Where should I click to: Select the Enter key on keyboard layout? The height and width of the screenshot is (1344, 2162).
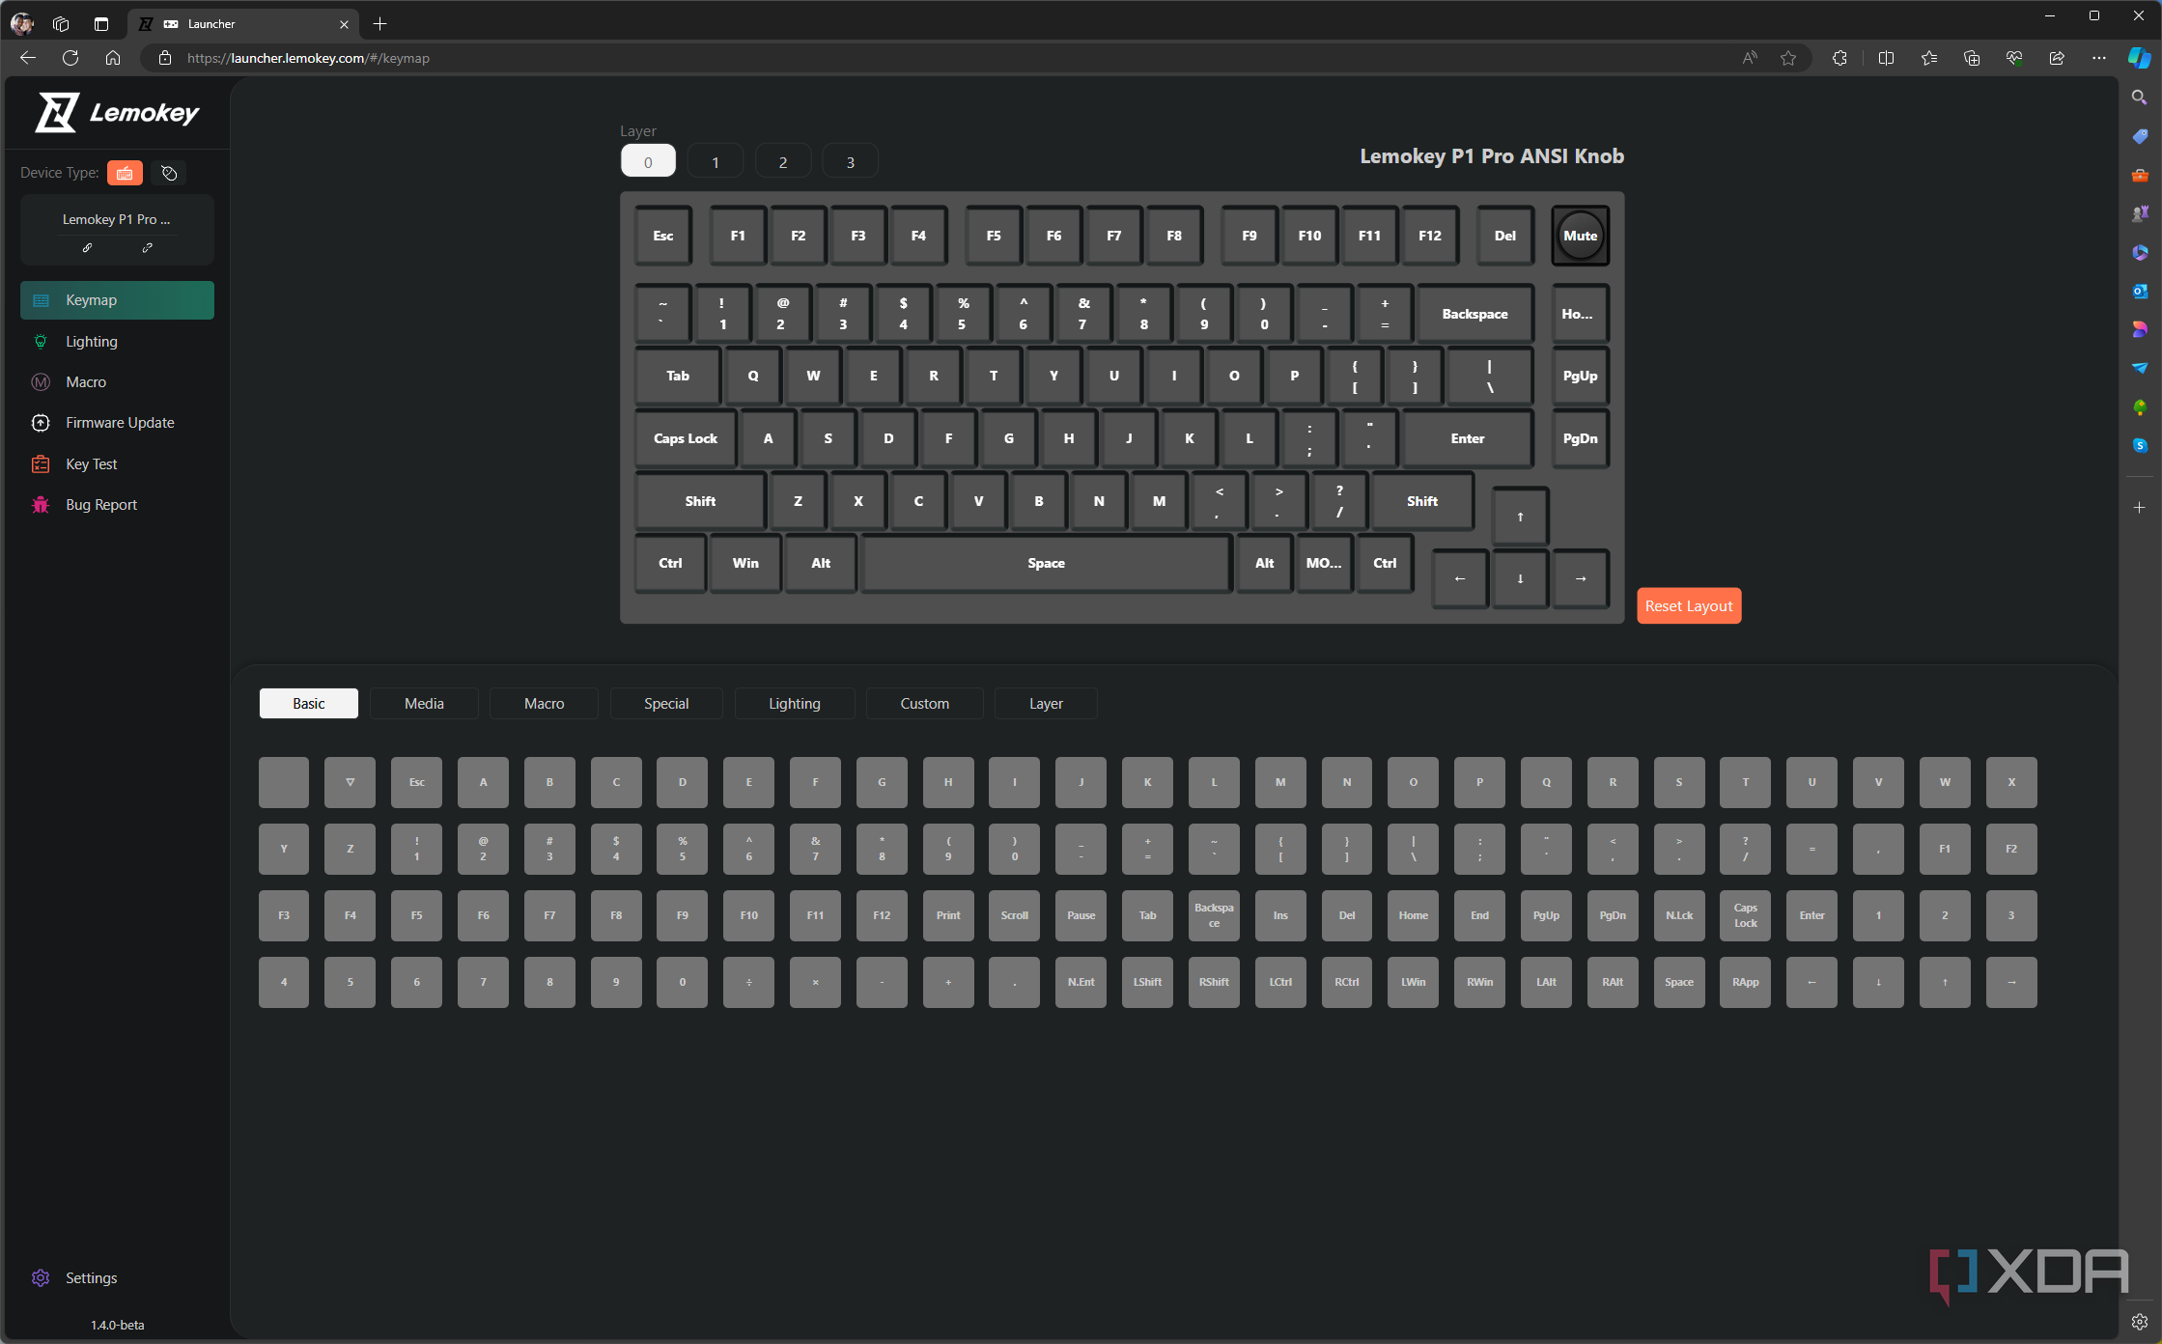tap(1468, 438)
